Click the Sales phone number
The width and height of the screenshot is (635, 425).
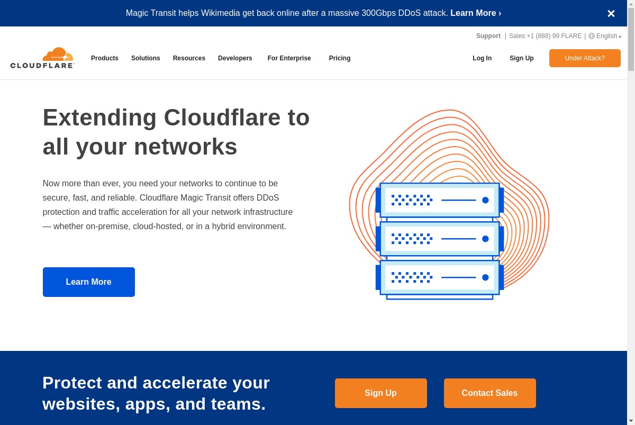tap(545, 36)
